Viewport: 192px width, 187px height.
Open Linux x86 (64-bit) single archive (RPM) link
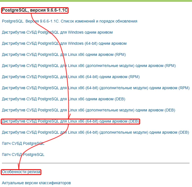(71, 77)
